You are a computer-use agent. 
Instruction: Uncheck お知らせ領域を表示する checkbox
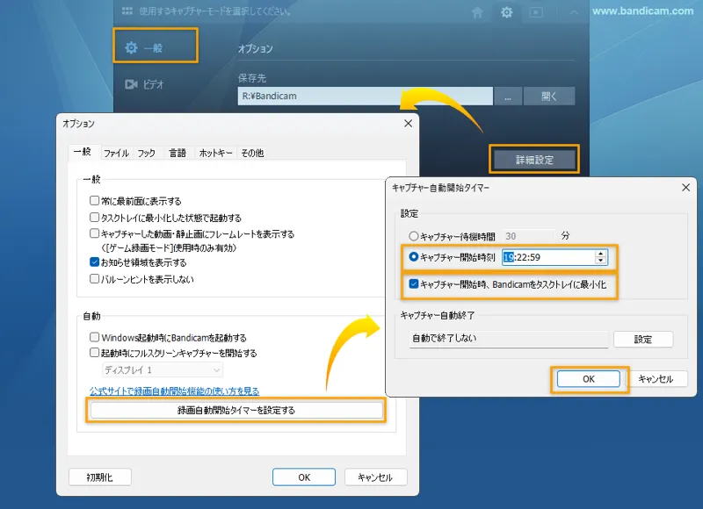[x=94, y=262]
